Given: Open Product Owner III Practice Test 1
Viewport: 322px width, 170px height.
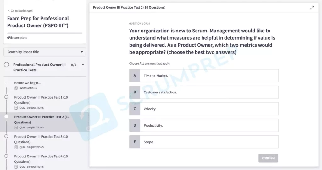Looking at the screenshot, I should [x=41, y=100].
